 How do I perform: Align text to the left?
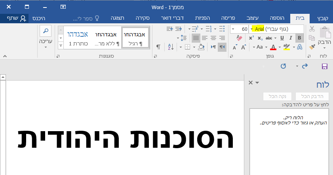pos(205,38)
